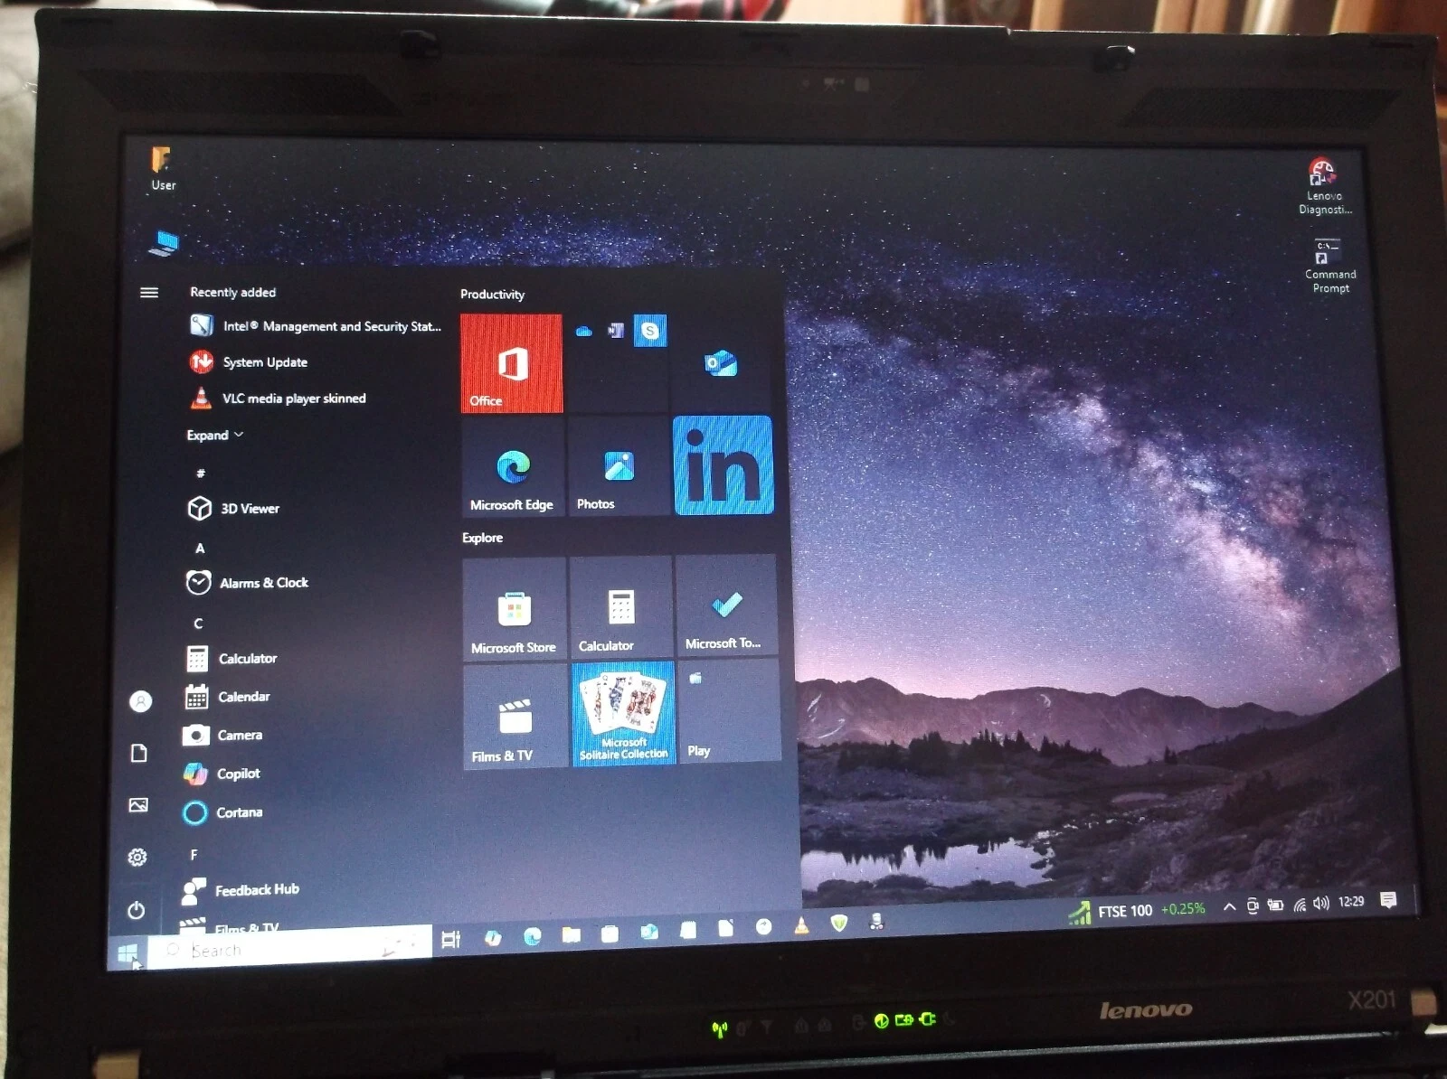Open Calculator in the app list
The width and height of the screenshot is (1447, 1079).
click(x=232, y=659)
